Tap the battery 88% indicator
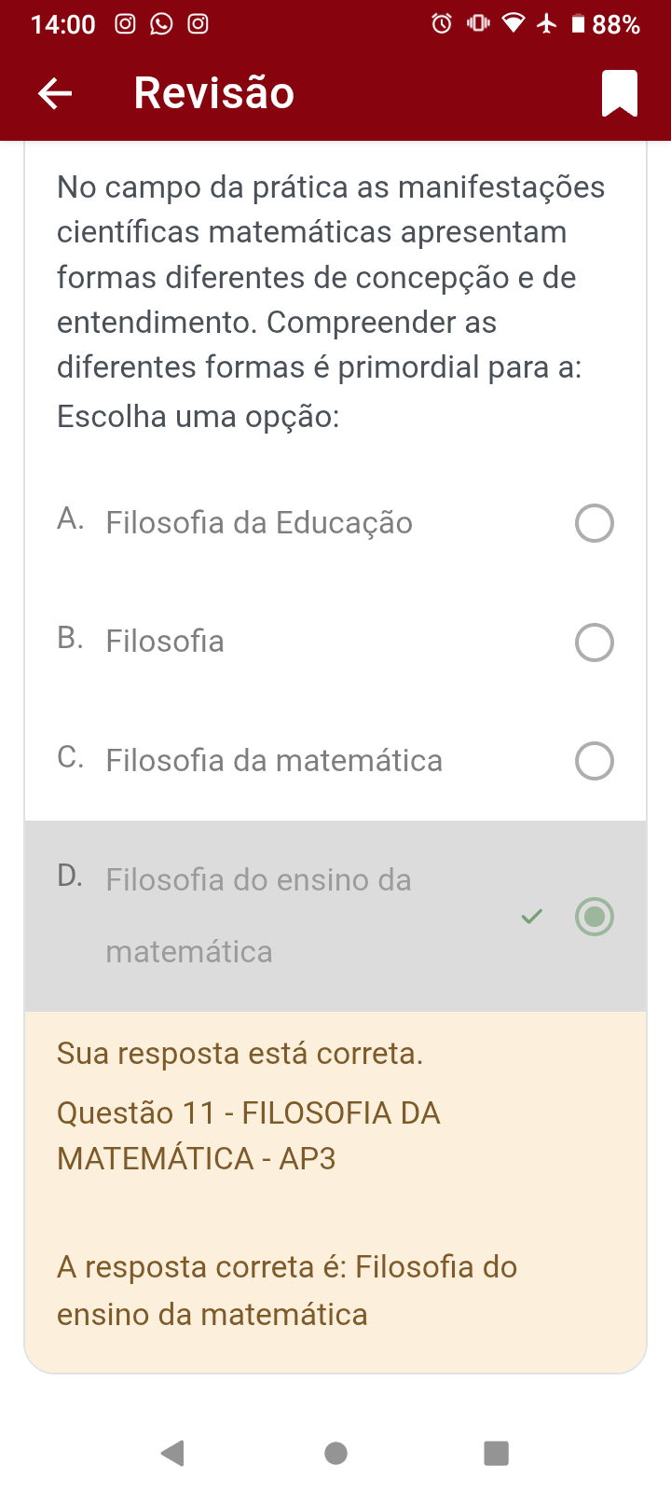 [x=606, y=24]
